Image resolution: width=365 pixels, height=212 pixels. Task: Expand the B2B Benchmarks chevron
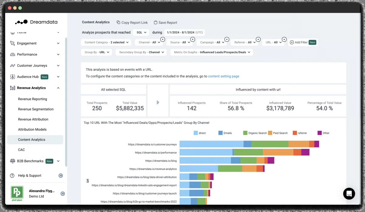[58, 161]
